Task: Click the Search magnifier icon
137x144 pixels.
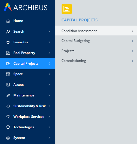Action: pyautogui.click(x=8, y=31)
